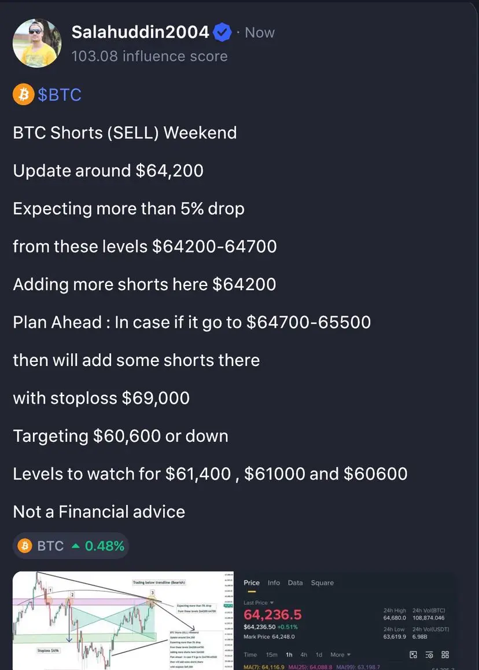The height and width of the screenshot is (670, 479).
Task: Click the blue verified badge
Action: 222,32
